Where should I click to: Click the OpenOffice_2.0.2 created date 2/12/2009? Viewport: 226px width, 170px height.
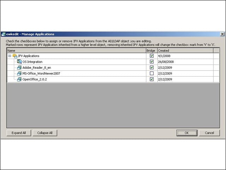165,79
